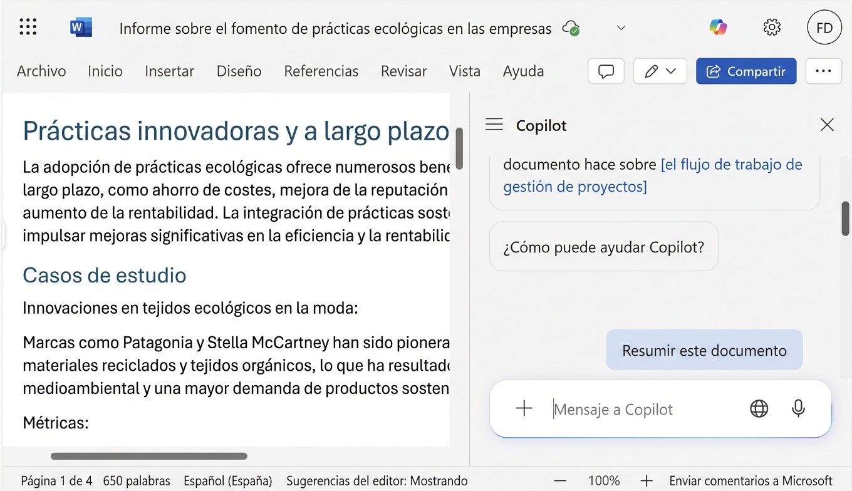
Task: Click the Word logo icon
Action: (x=80, y=27)
